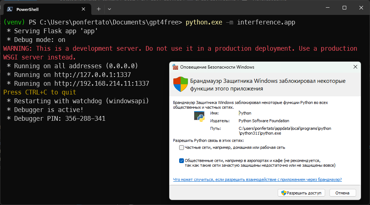Uncheck the "Общественные сети" checkbox

pos(181,160)
